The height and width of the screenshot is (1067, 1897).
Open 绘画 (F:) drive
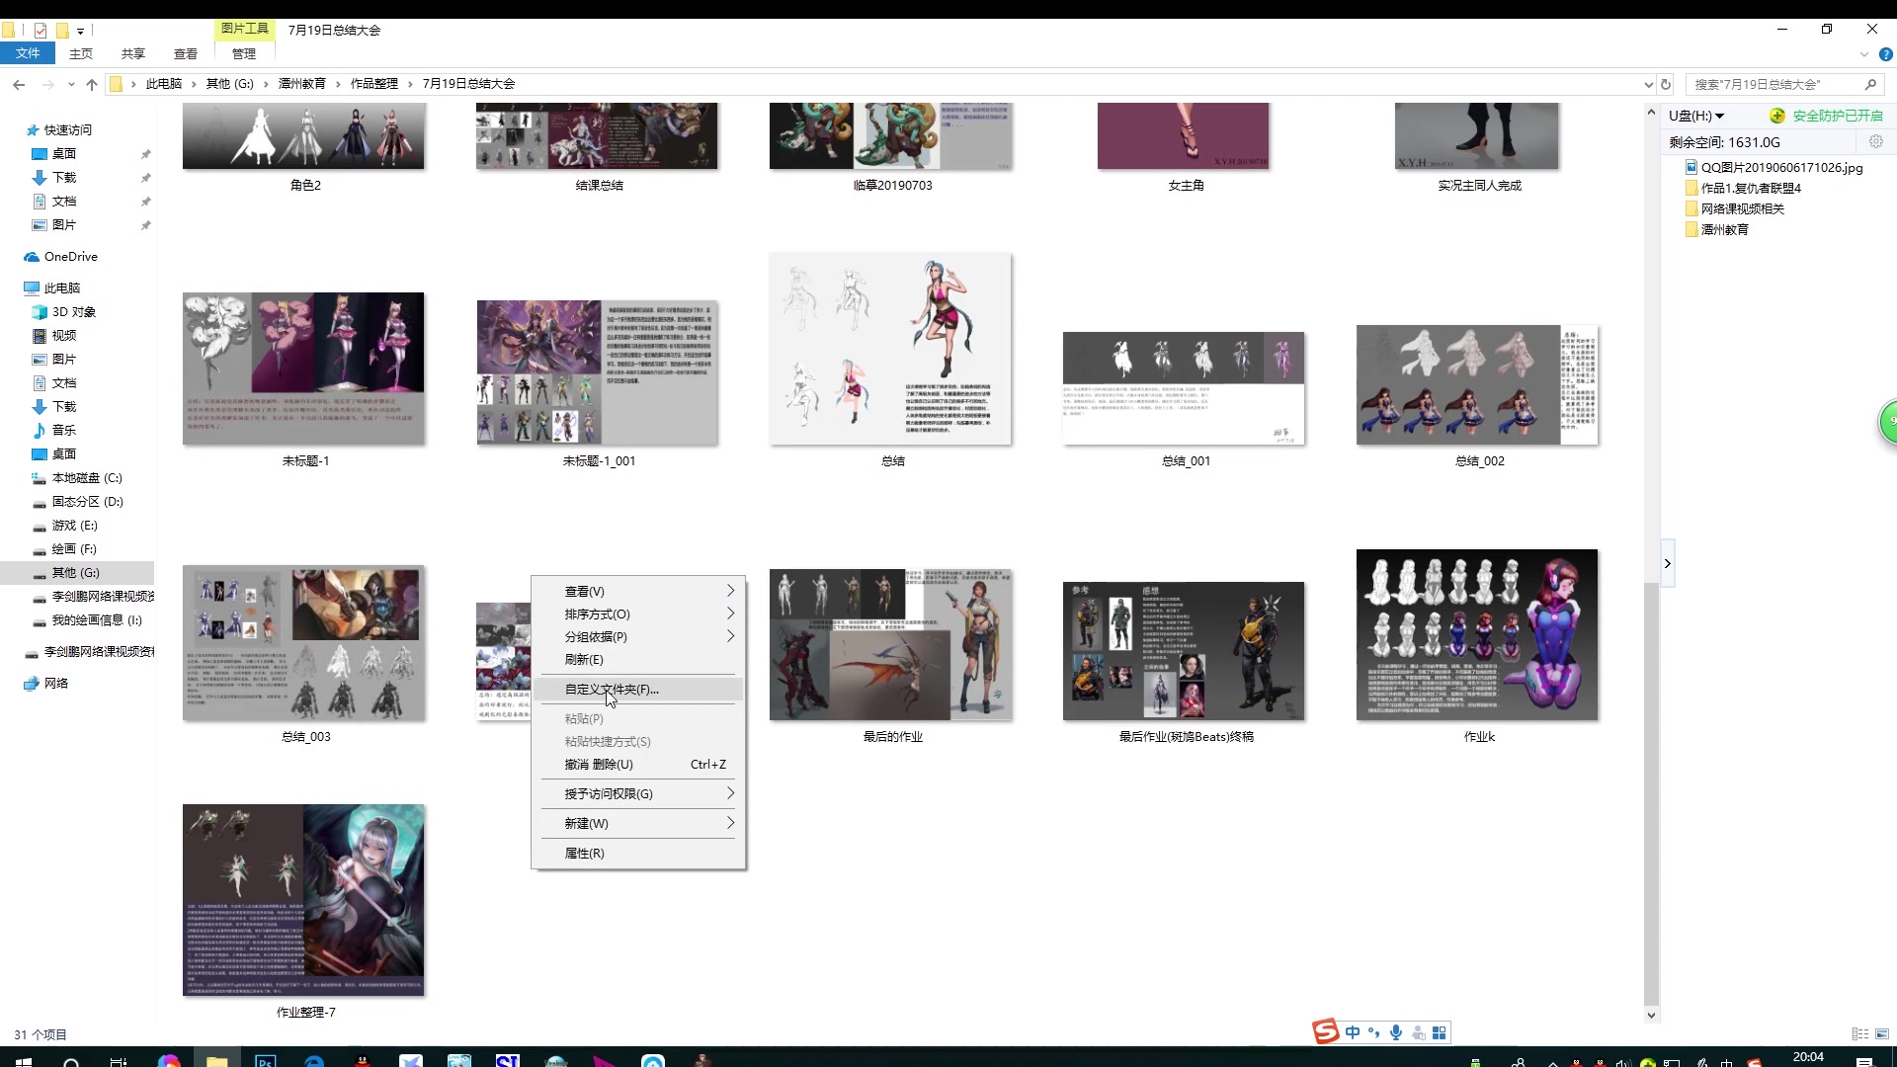point(74,549)
